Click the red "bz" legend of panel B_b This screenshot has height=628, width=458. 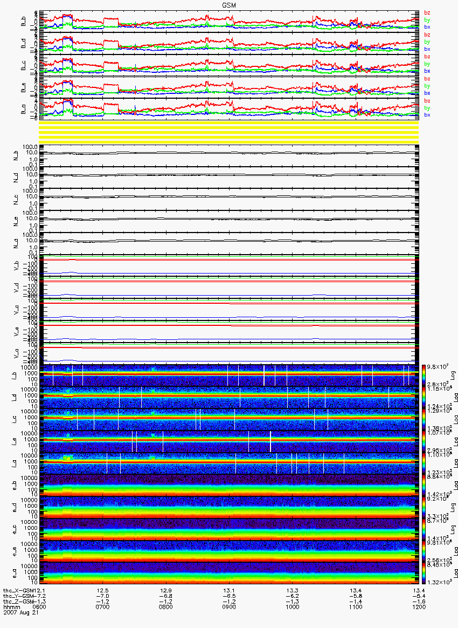point(427,13)
